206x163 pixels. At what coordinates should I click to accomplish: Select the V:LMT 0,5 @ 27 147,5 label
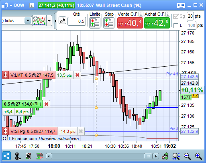32,75
